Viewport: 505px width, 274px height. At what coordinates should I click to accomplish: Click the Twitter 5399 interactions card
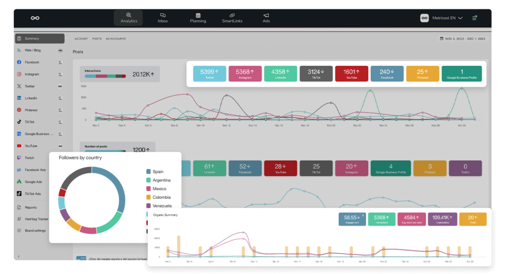[210, 74]
